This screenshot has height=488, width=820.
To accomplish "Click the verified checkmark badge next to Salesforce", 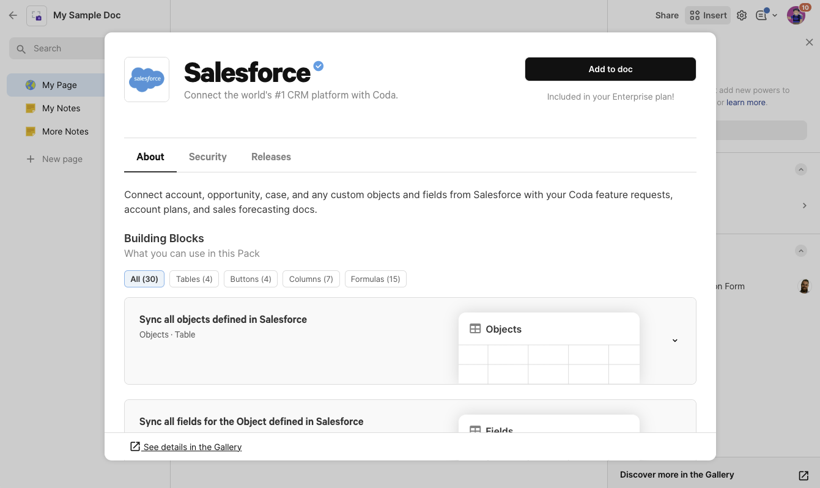I will pyautogui.click(x=319, y=66).
